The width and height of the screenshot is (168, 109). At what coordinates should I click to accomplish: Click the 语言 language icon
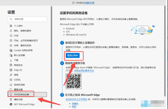(11, 75)
